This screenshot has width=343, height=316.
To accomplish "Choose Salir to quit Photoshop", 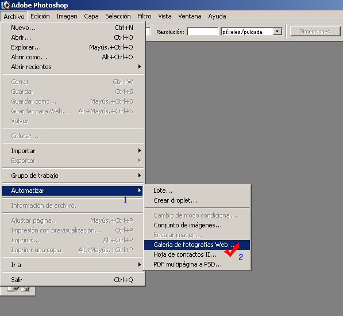I will point(72,280).
